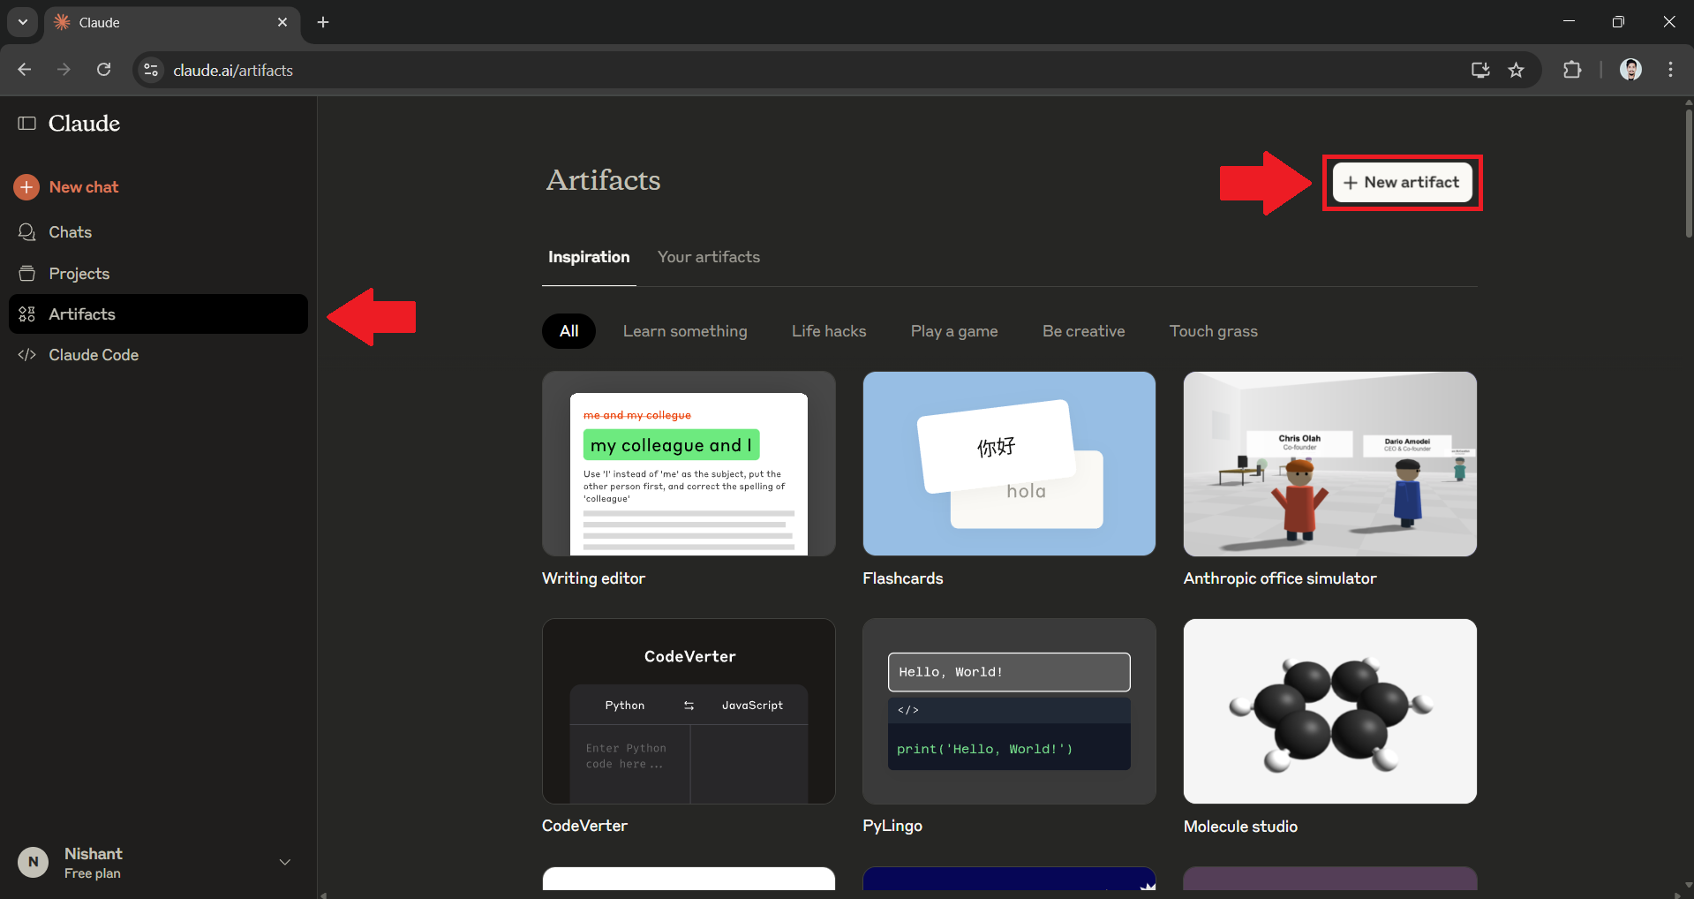Click the Chats speech bubble icon
Screen dimensions: 1694x899
(x=27, y=232)
